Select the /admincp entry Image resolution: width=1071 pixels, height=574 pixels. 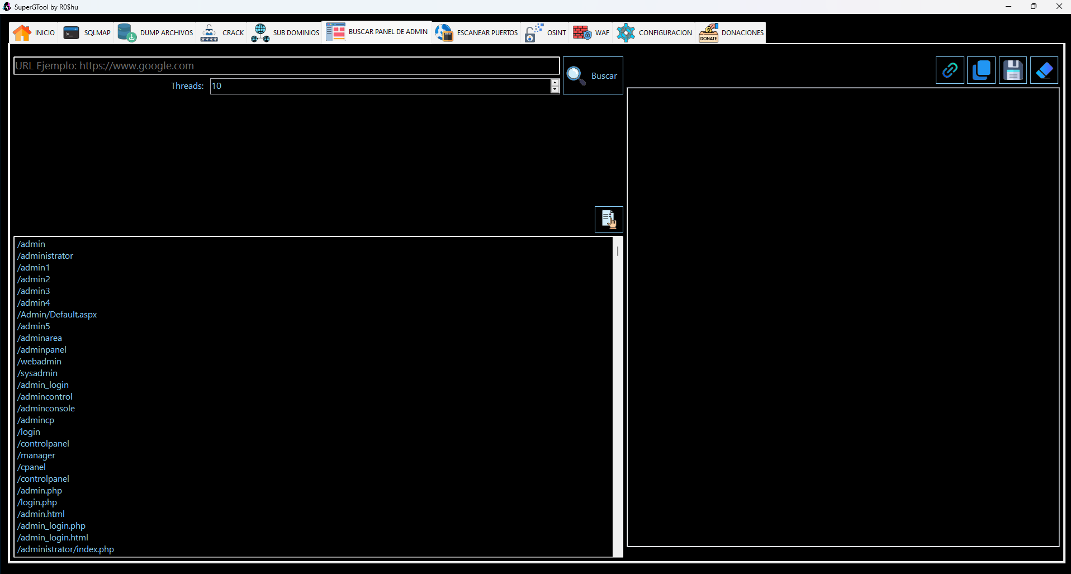[36, 420]
